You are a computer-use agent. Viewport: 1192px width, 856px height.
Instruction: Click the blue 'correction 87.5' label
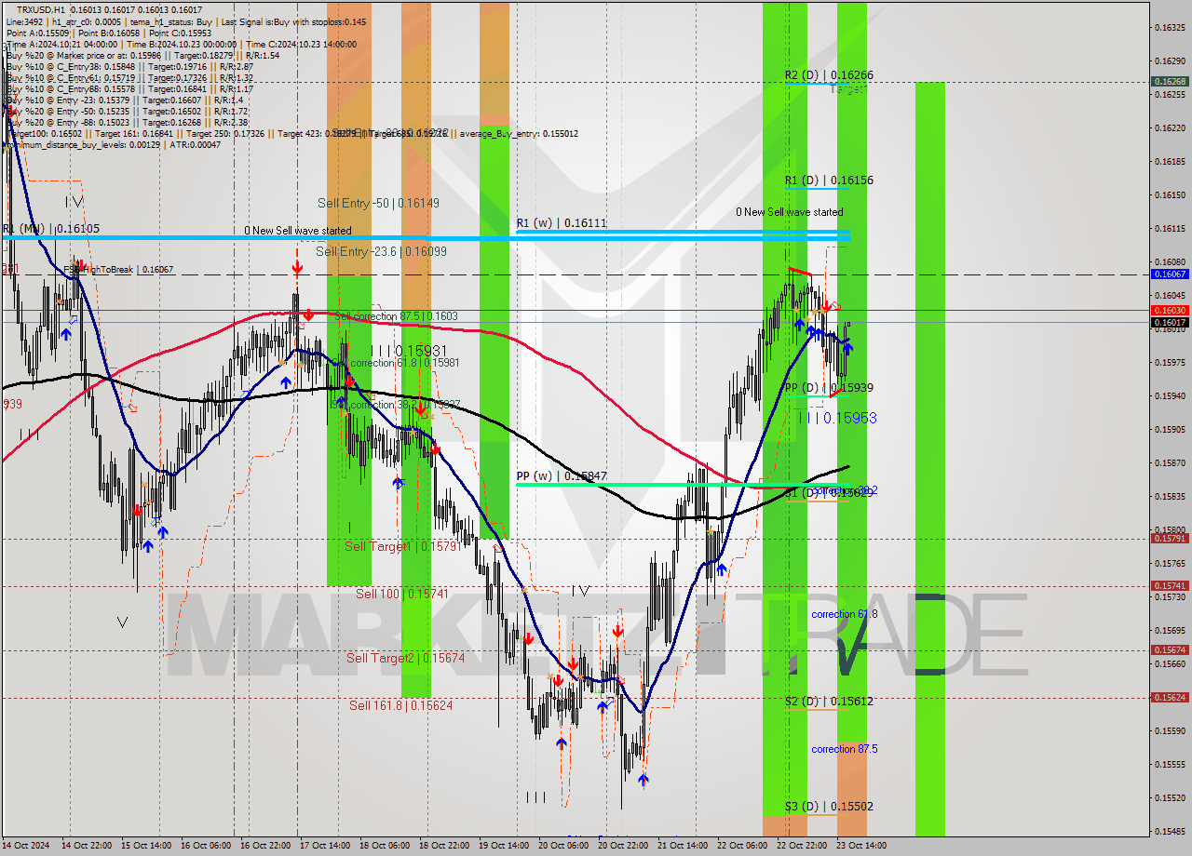pyautogui.click(x=844, y=749)
